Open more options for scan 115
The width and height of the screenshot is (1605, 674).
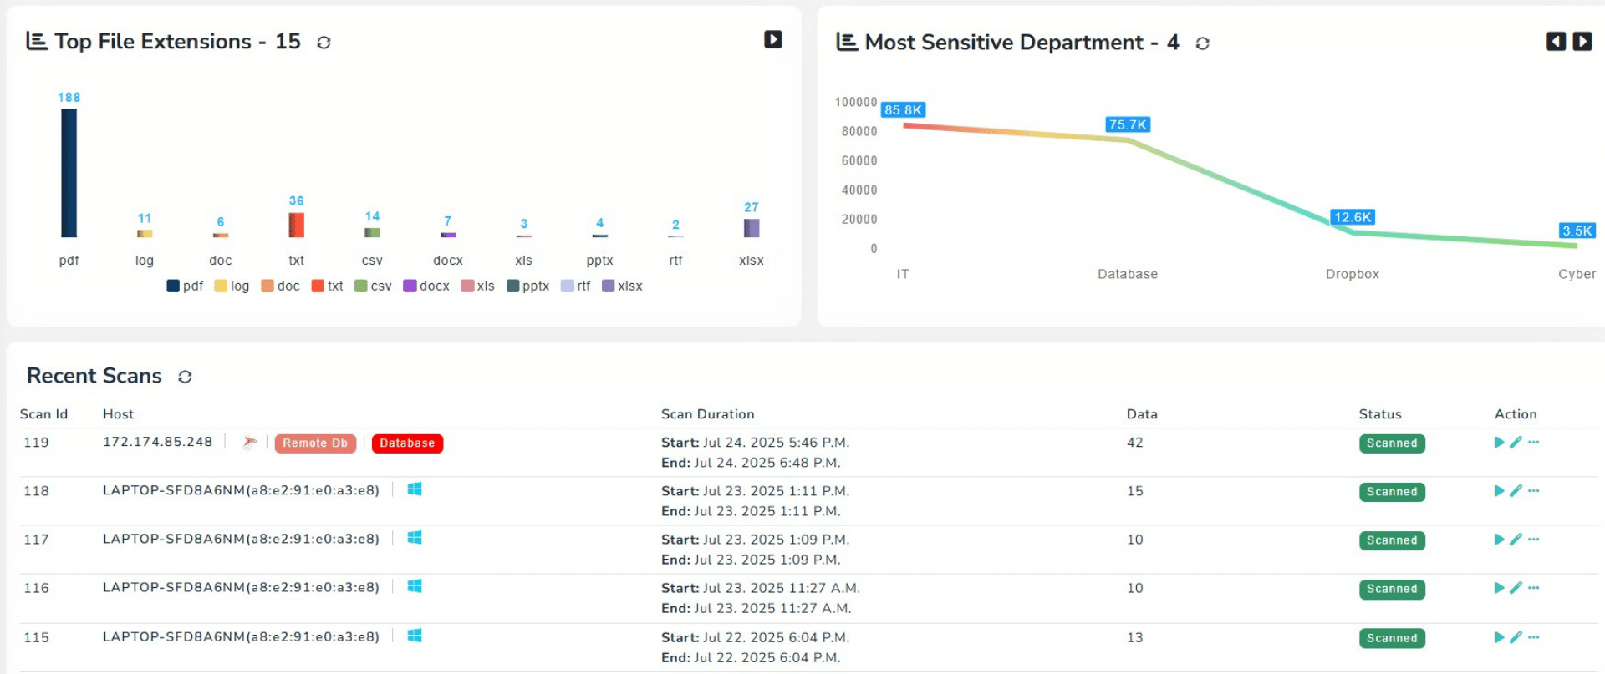point(1533,637)
